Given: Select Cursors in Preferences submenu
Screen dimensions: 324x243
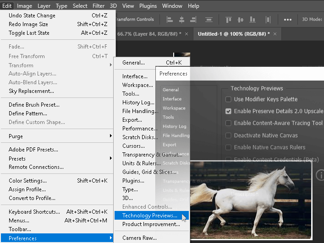Looking at the screenshot, I should click(x=133, y=146).
